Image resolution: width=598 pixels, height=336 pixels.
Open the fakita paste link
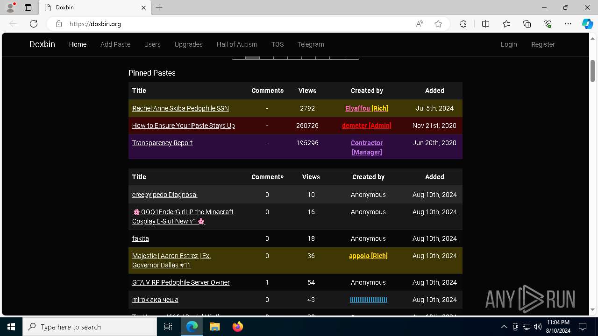point(141,238)
